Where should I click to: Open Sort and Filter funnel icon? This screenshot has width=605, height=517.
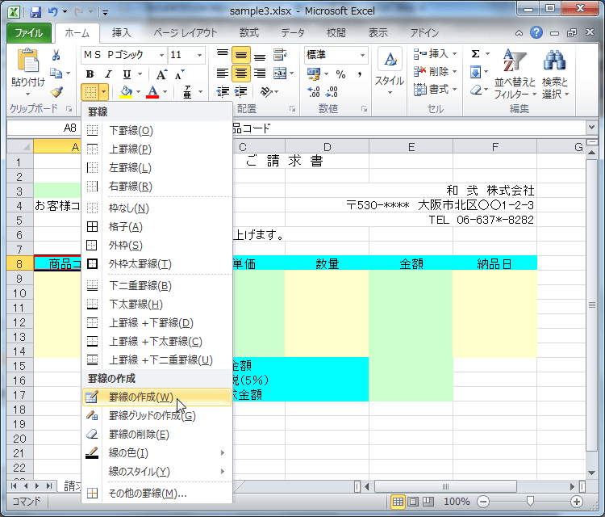pos(515,61)
